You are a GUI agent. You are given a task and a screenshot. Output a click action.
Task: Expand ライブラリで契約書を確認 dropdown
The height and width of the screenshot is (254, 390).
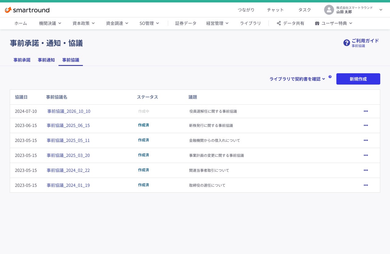point(297,79)
